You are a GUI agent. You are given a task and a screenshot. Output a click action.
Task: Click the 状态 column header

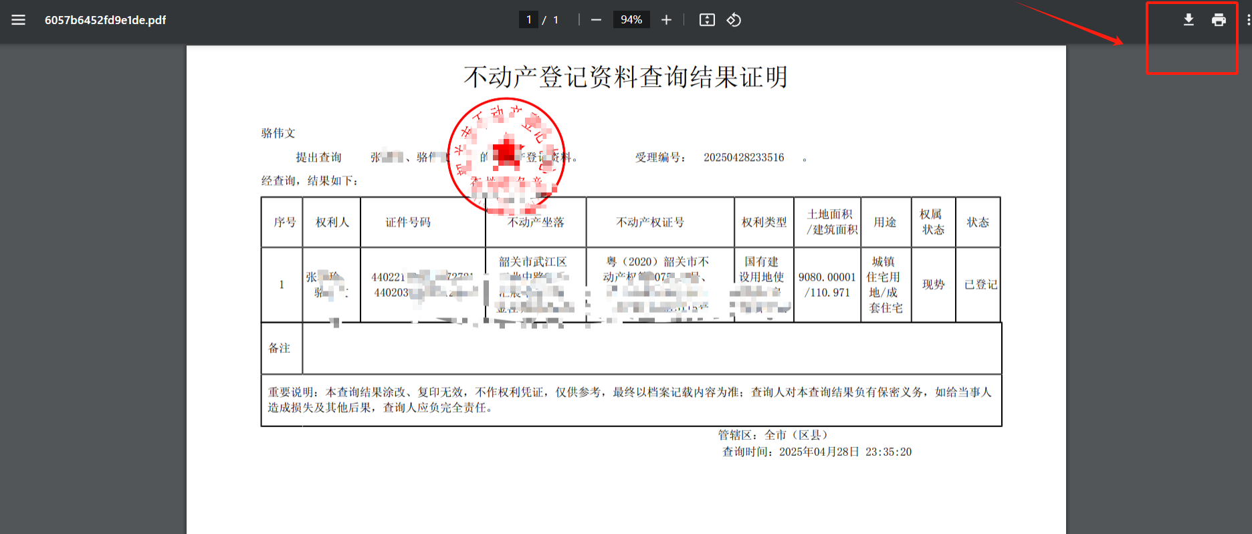[978, 222]
